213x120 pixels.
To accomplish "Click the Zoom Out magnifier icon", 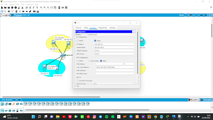I will click(48, 8).
